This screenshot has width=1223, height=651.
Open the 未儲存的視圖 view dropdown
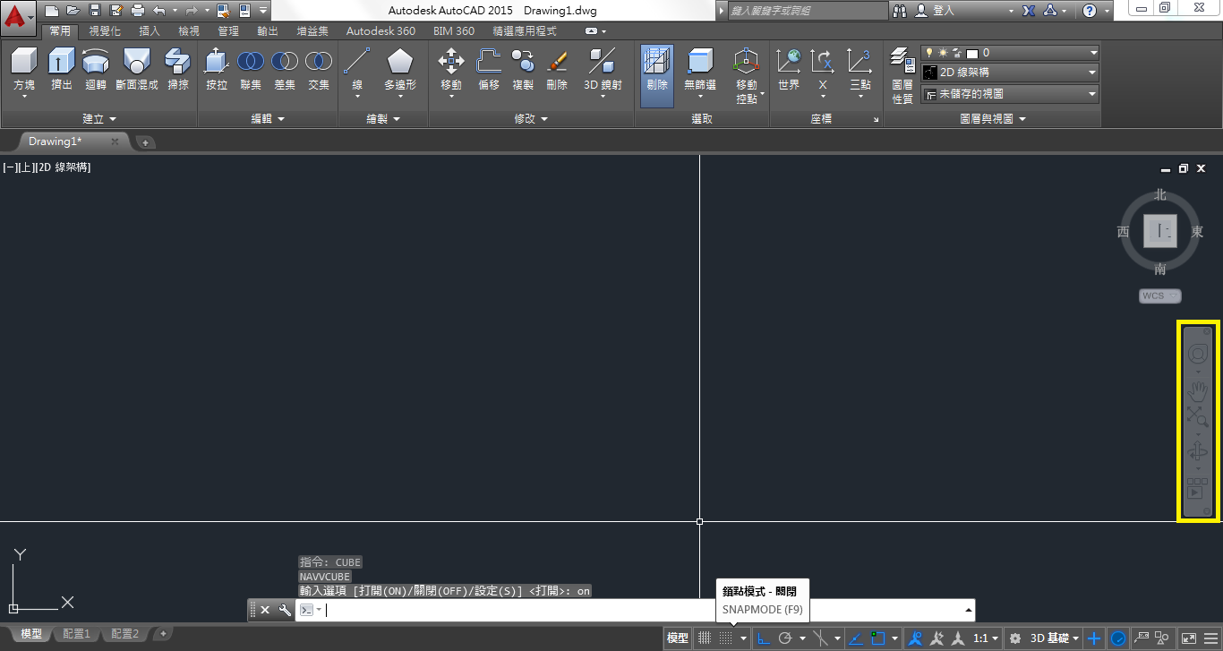(1010, 93)
